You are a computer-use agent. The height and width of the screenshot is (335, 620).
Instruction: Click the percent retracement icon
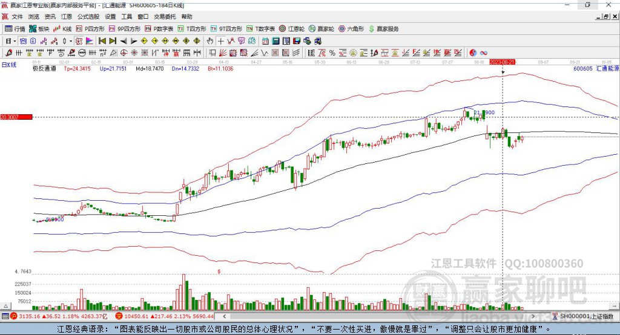click(x=332, y=53)
